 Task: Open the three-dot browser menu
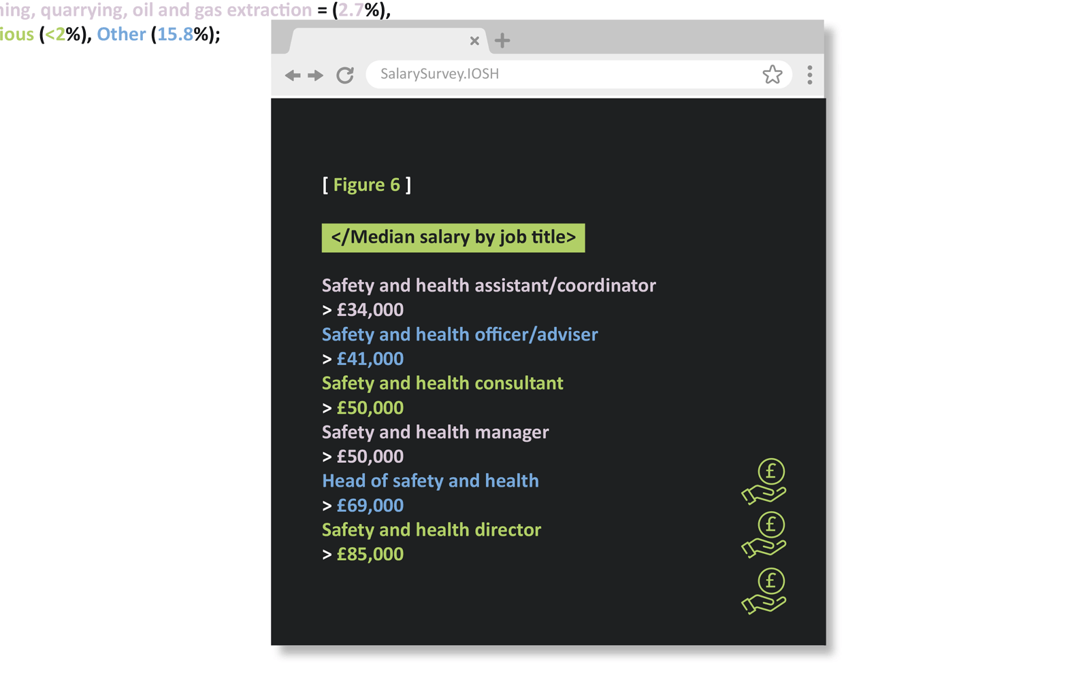pos(809,75)
